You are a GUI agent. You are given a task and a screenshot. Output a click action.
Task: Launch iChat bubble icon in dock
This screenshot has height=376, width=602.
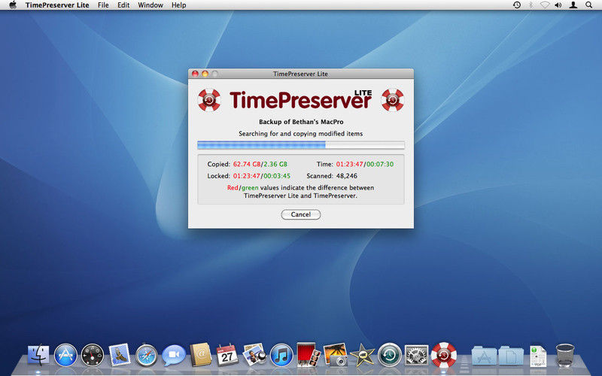click(174, 355)
